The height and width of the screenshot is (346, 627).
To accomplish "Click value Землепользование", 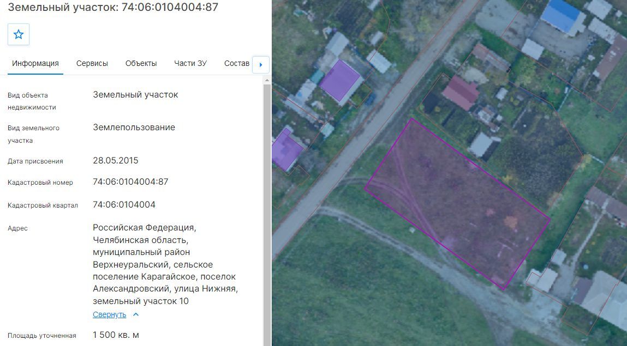I will [x=134, y=128].
